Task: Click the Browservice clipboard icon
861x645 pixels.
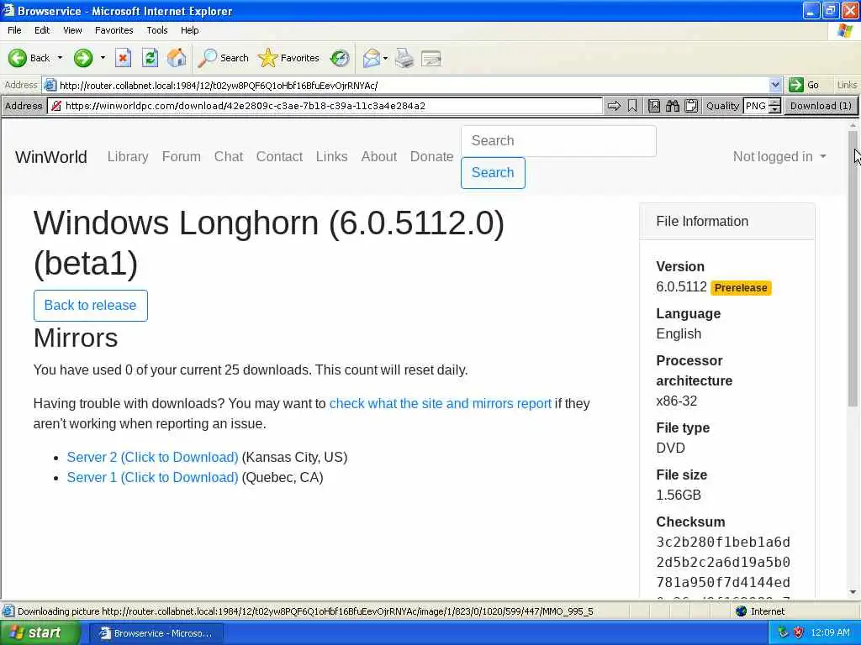Action: (691, 106)
